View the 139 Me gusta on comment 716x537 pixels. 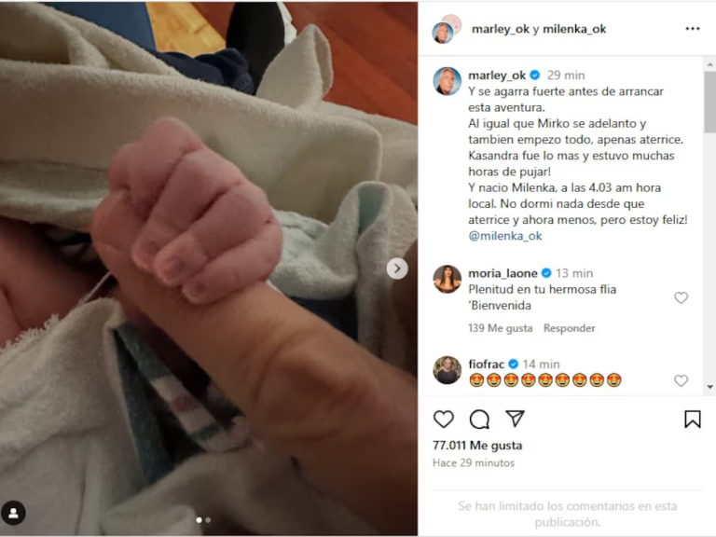tap(500, 328)
